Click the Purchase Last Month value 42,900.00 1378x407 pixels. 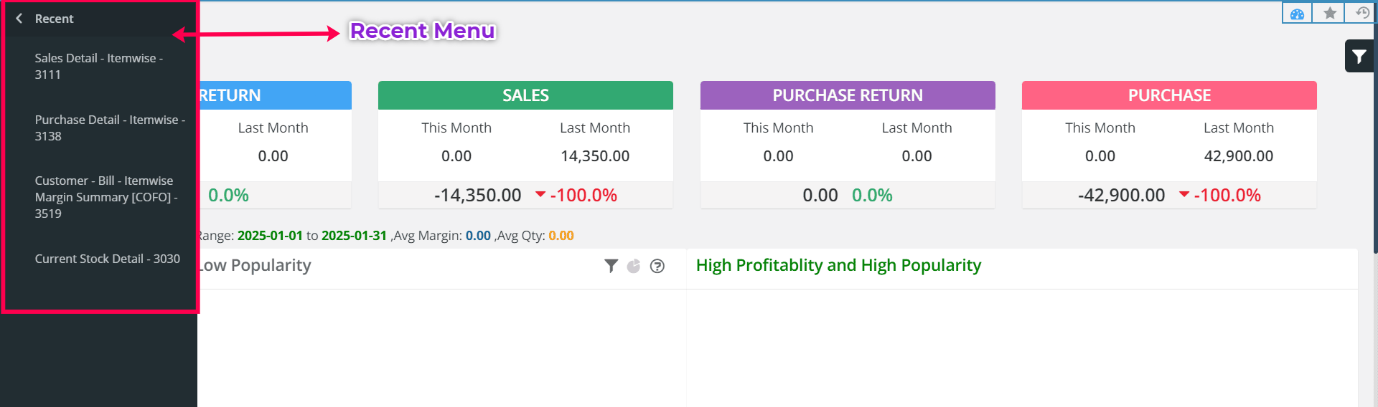(1238, 156)
